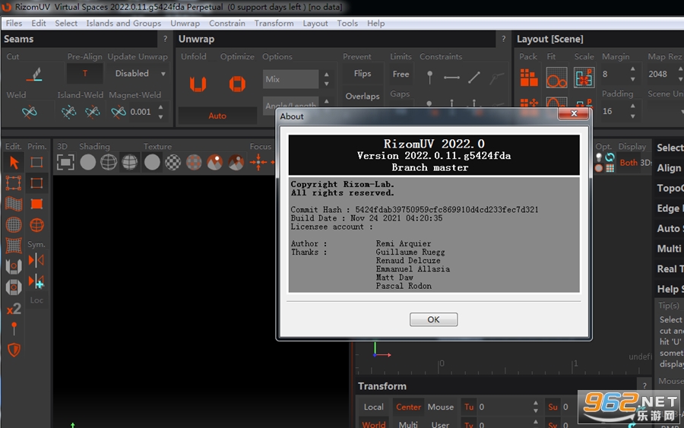Click OK in the About dialog
The height and width of the screenshot is (428, 684).
[x=433, y=319]
